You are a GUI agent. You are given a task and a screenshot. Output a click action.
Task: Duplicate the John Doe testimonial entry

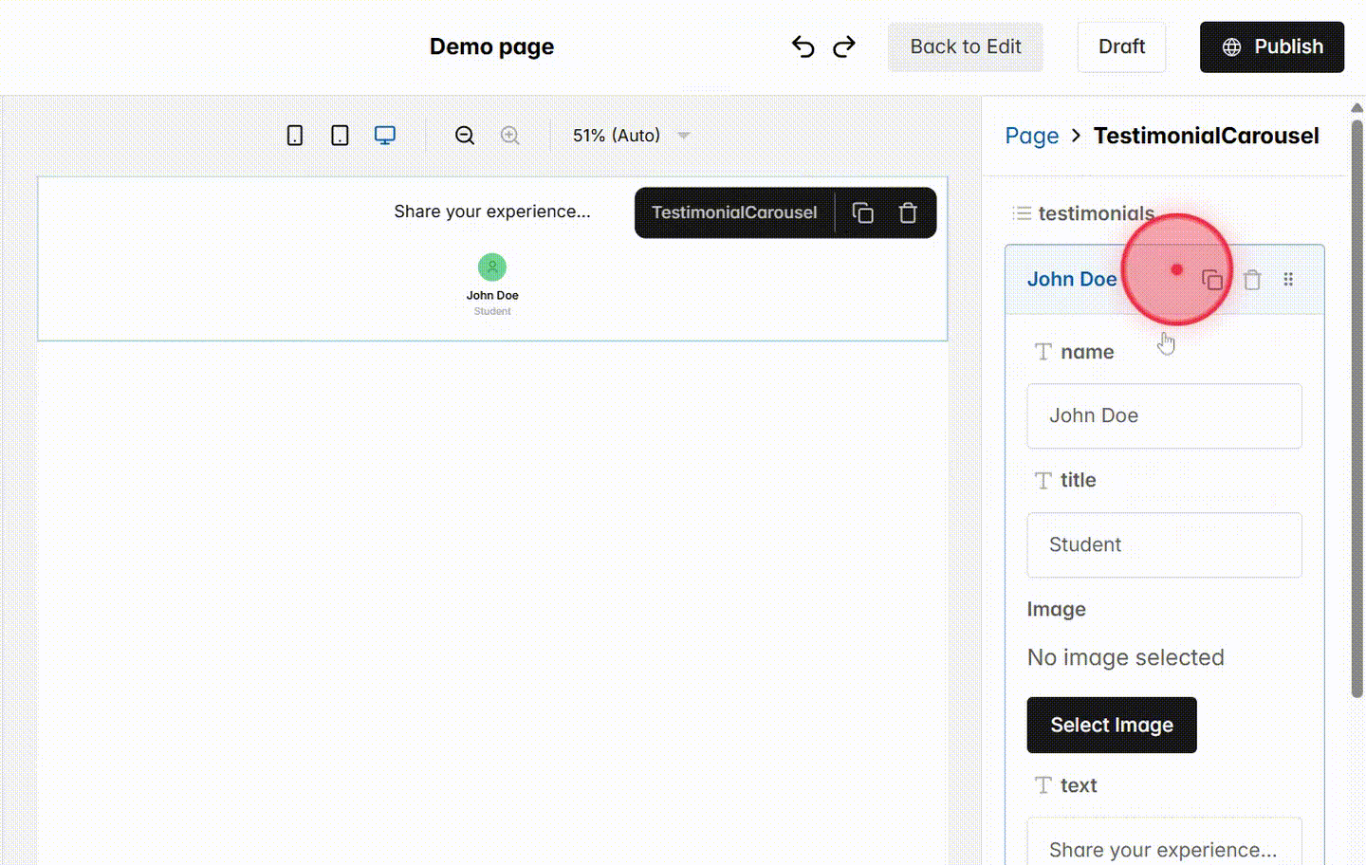[1213, 279]
